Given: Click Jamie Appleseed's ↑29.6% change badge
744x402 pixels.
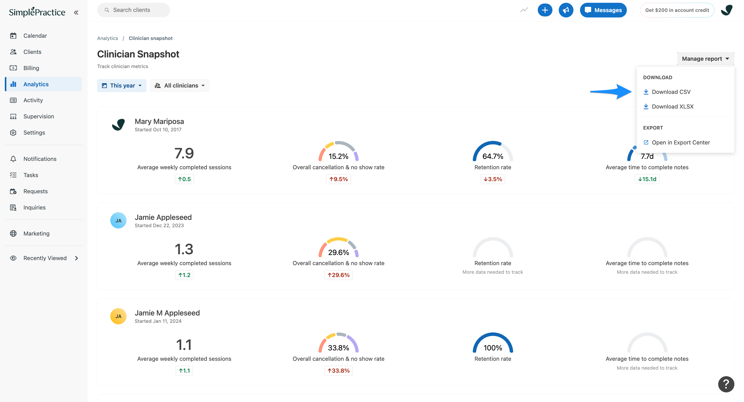Looking at the screenshot, I should coord(339,275).
